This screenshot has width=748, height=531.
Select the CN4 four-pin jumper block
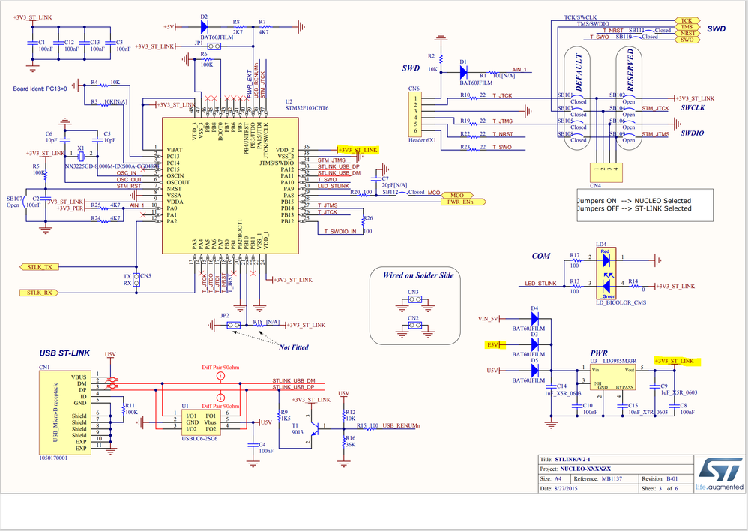click(606, 172)
